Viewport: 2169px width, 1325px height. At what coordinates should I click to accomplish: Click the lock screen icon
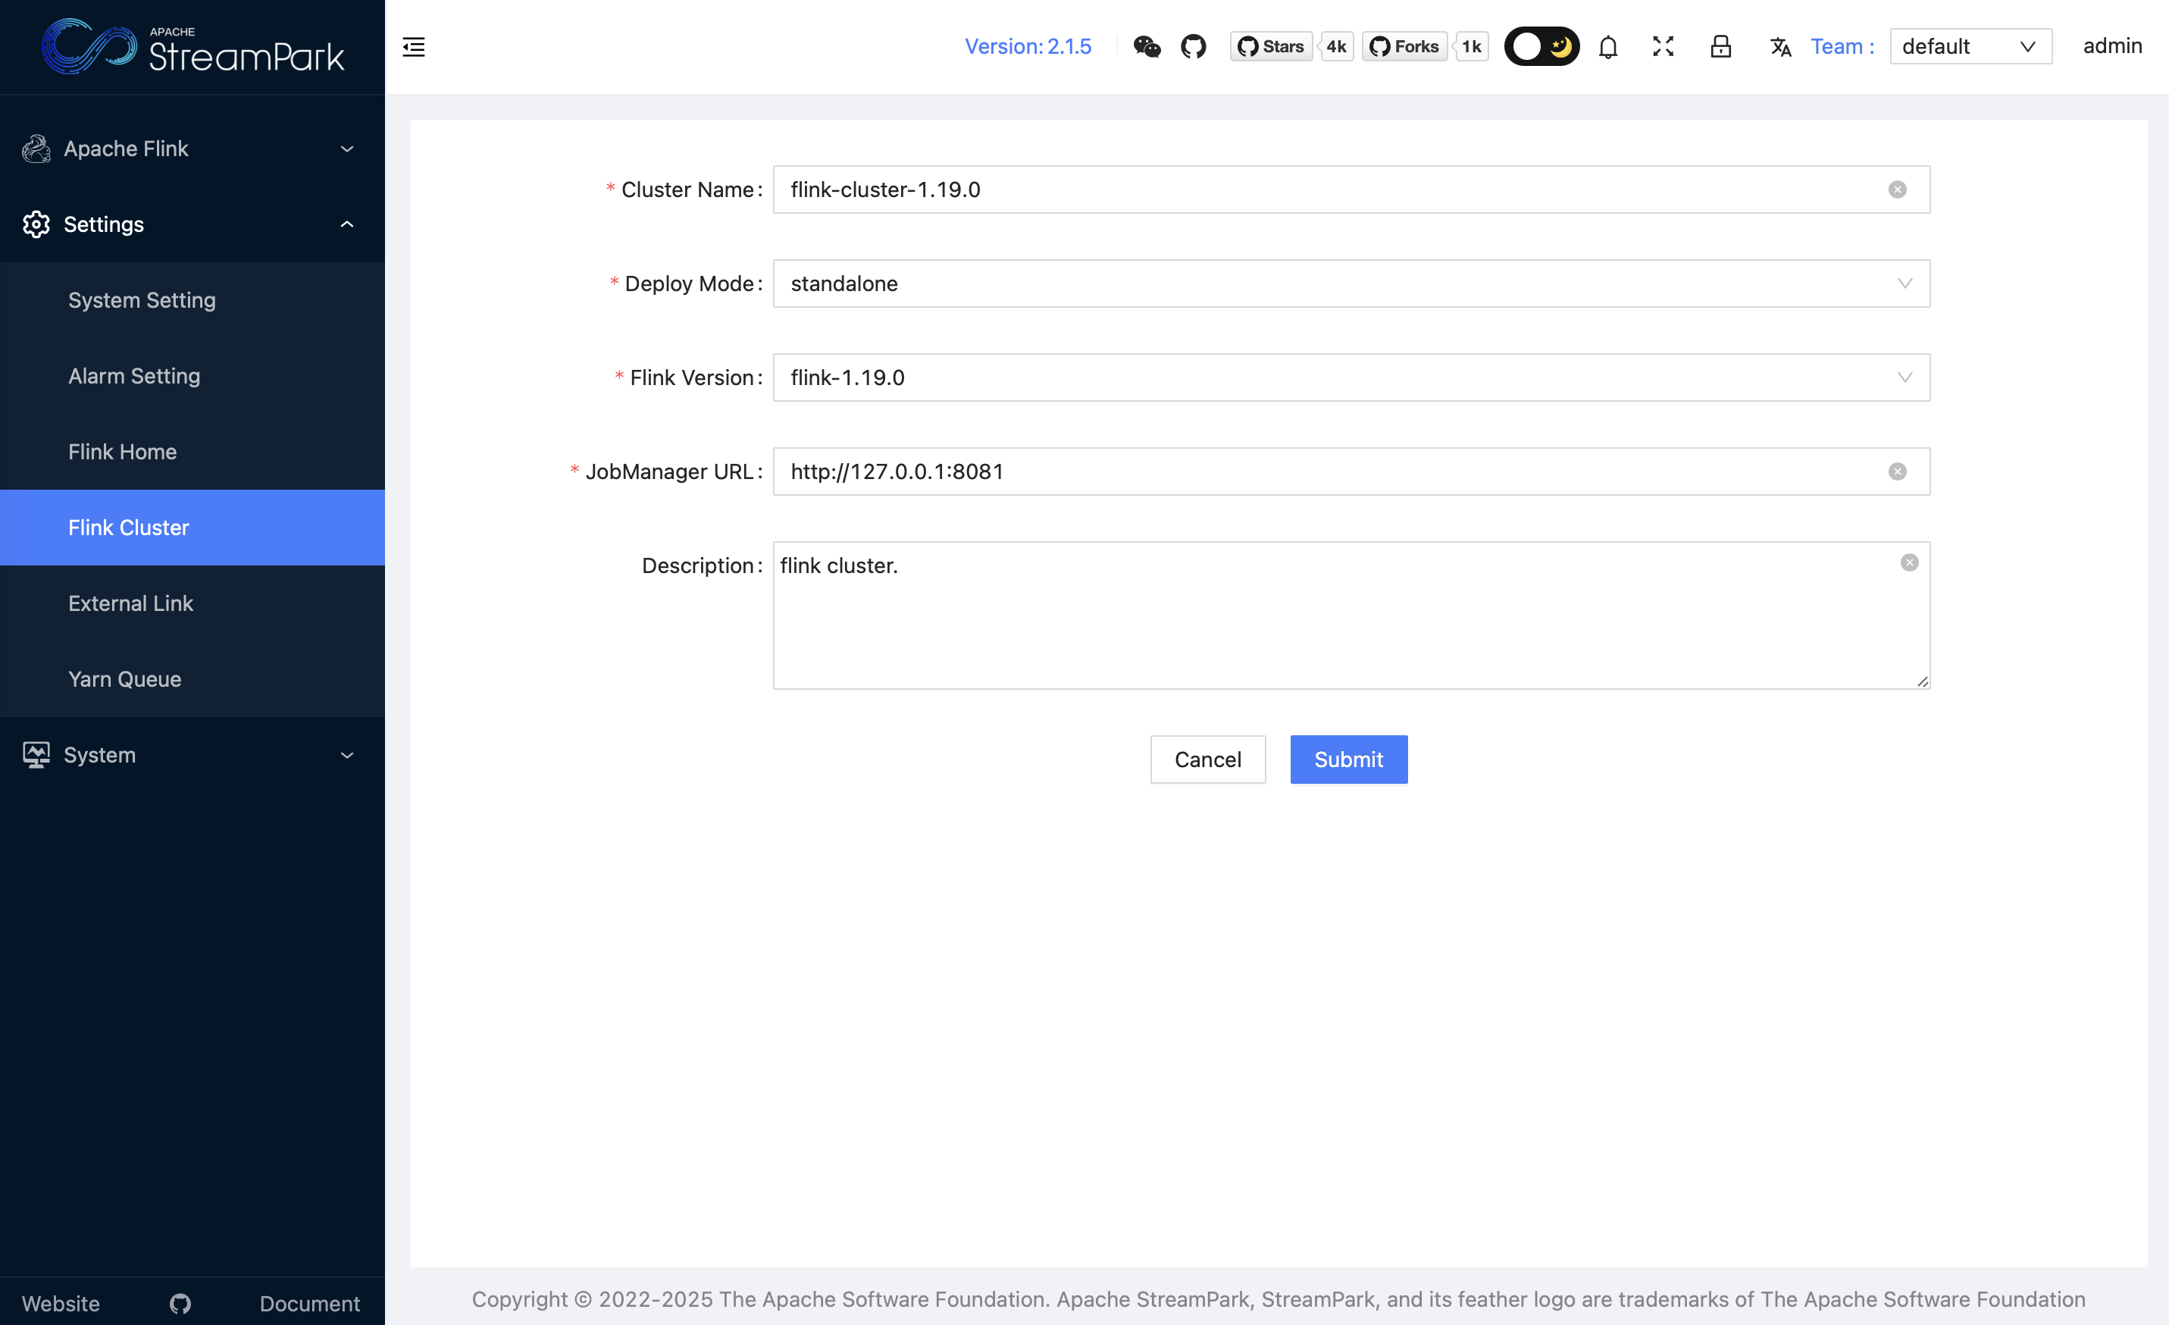pos(1720,47)
